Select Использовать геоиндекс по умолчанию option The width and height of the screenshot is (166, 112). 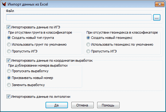pyautogui.click(x=88, y=44)
